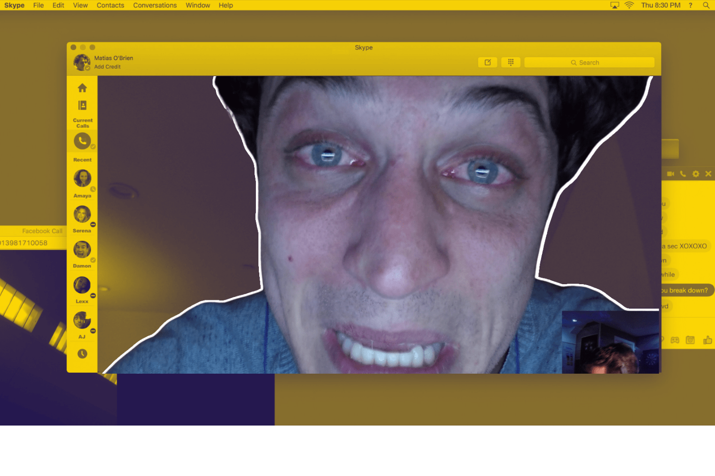The height and width of the screenshot is (476, 715).
Task: Open the Contacts address book icon
Action: click(x=82, y=105)
